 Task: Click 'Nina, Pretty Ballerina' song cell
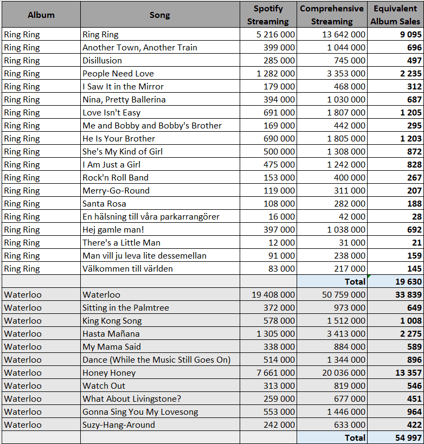[160, 99]
